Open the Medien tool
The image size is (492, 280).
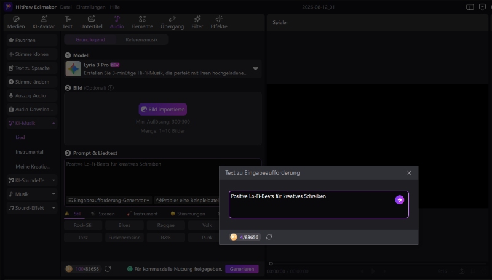click(x=16, y=23)
